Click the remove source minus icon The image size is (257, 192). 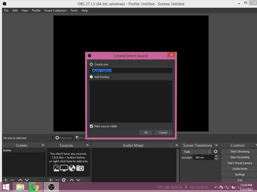(x=57, y=180)
